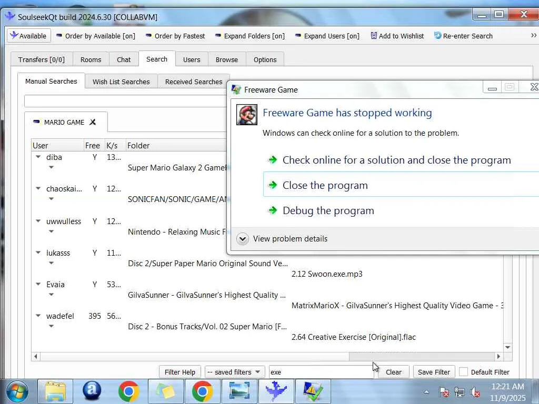Viewport: 539px width, 404px height.
Task: Select the Received Searches tab
Action: click(x=194, y=82)
